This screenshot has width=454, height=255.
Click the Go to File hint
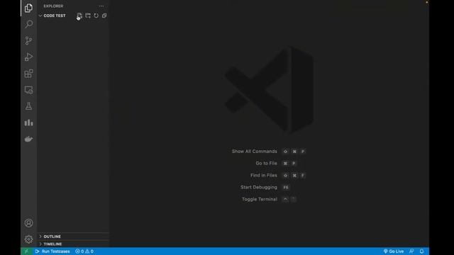coord(266,164)
